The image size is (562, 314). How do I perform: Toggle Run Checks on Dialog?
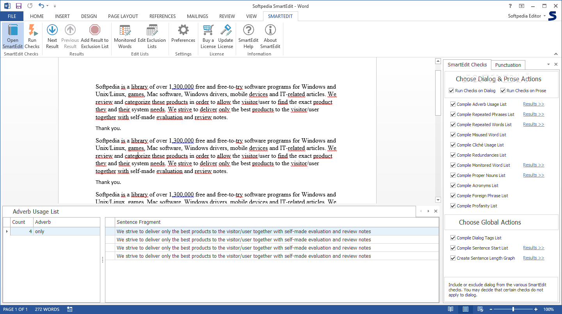[452, 91]
